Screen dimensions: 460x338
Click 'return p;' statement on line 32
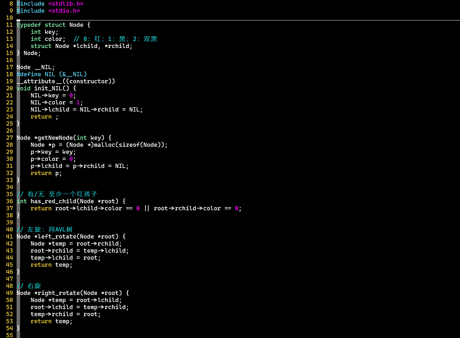tap(46, 173)
